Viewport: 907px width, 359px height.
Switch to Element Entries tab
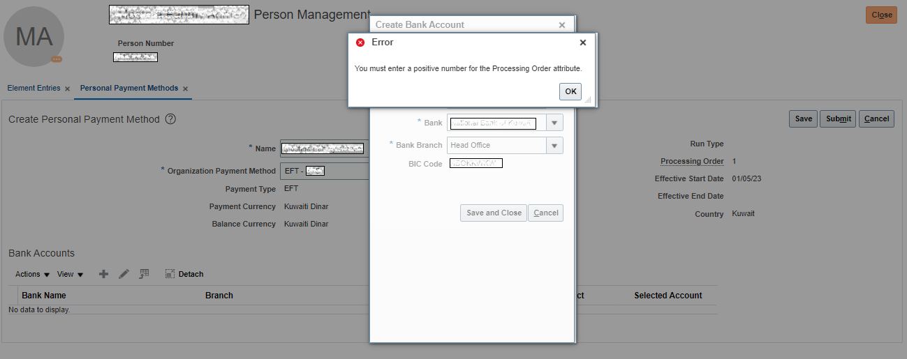pyautogui.click(x=34, y=89)
